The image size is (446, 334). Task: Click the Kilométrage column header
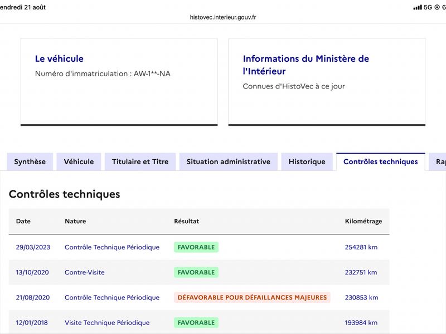tap(363, 221)
